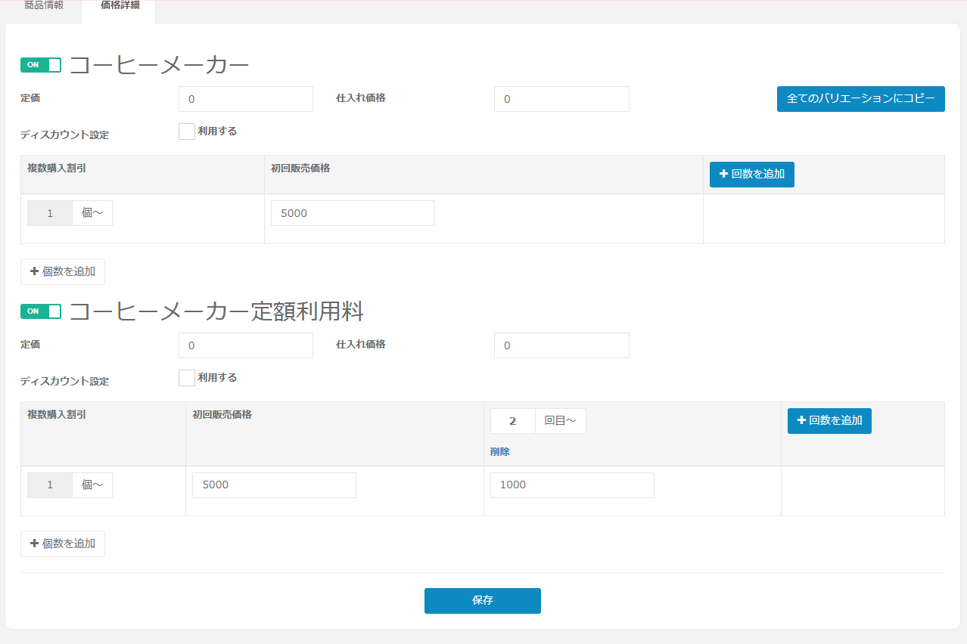Click the 削除 link under 2回目
The height and width of the screenshot is (644, 967).
pyautogui.click(x=499, y=452)
